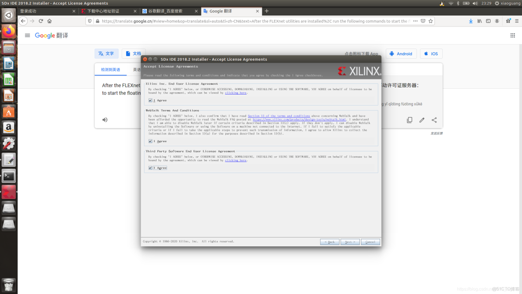522x294 pixels.
Task: Click Next in the installer
Action: (350, 242)
